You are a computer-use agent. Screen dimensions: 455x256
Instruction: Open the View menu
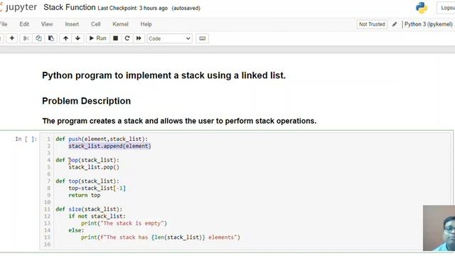[47, 24]
